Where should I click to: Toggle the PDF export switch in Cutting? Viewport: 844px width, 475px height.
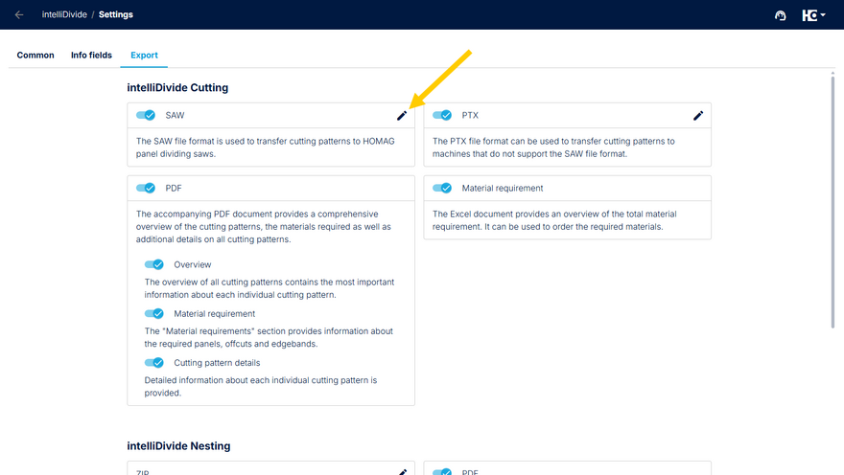tap(146, 188)
